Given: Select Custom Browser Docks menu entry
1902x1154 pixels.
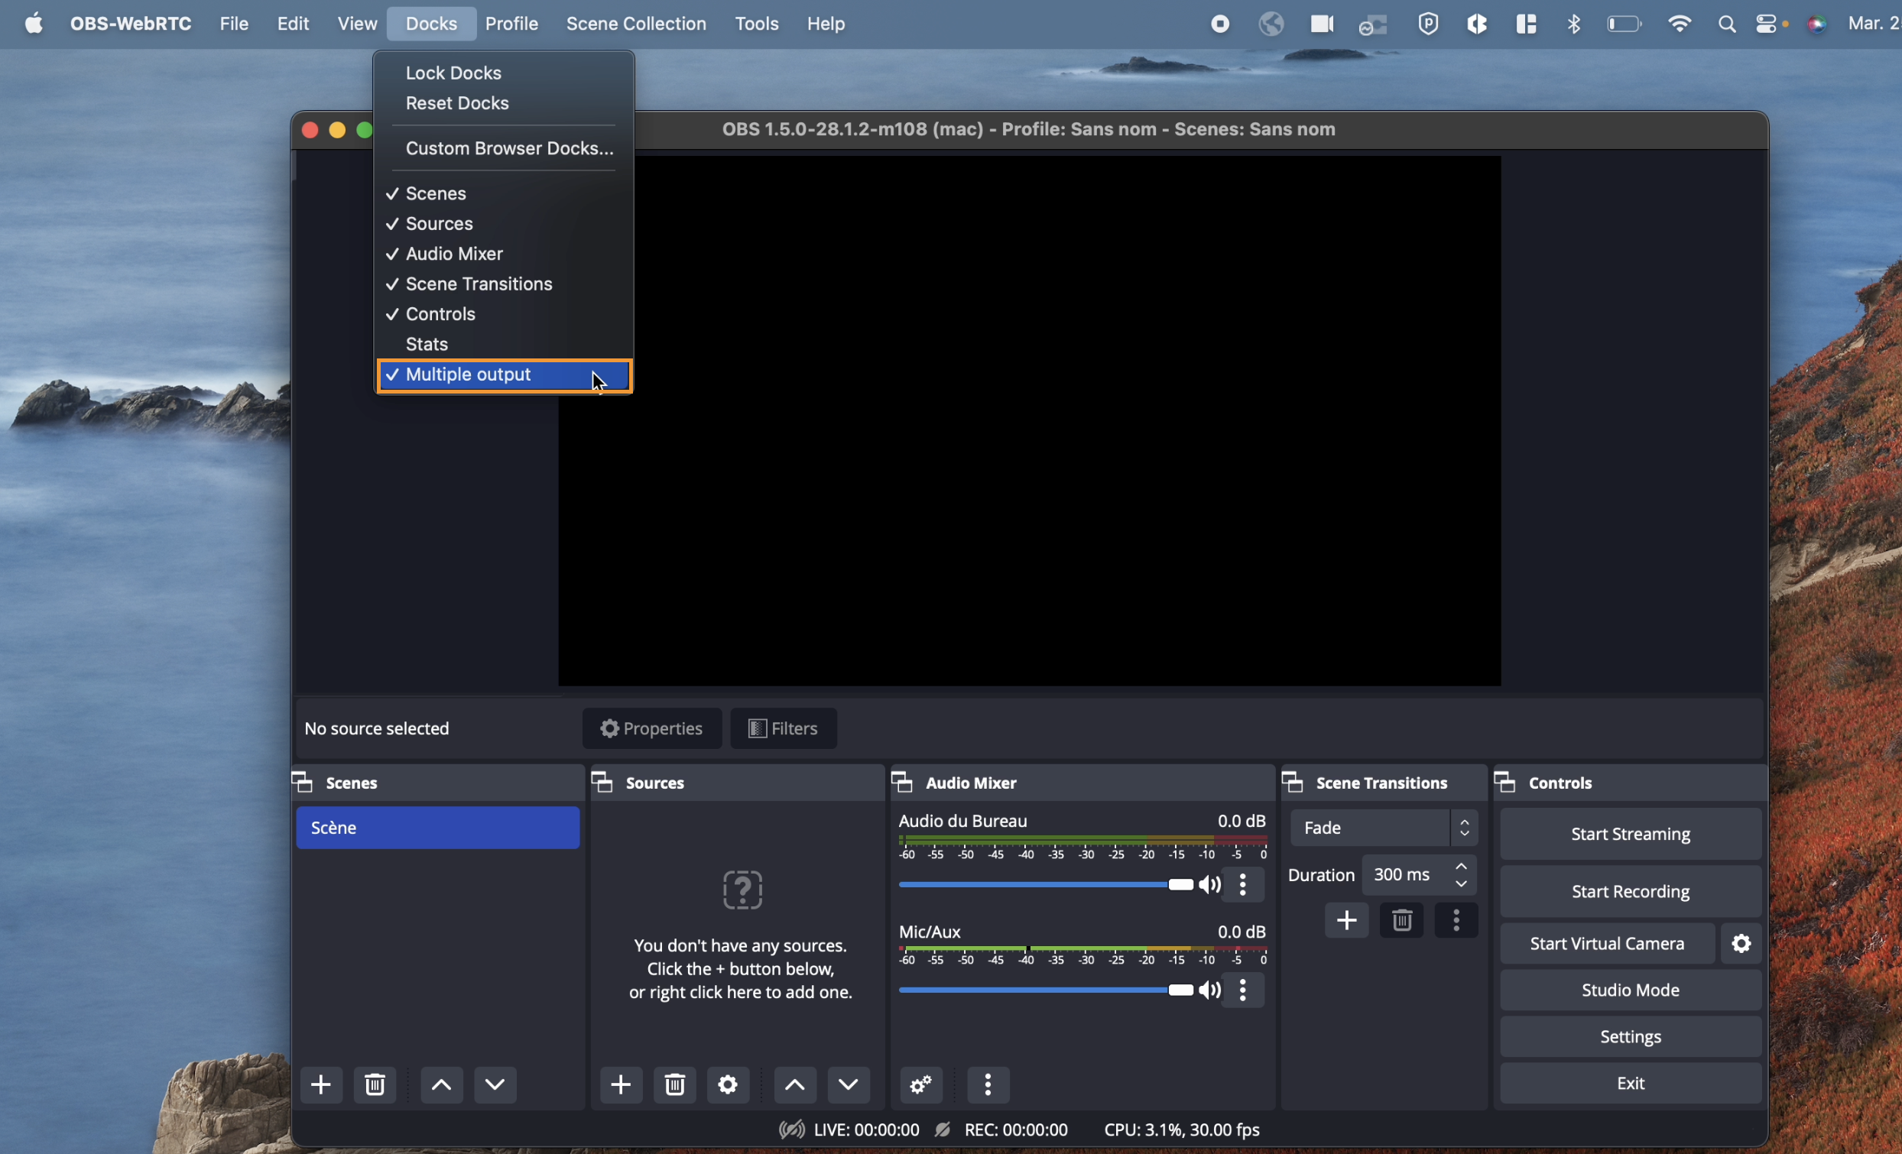Looking at the screenshot, I should click(509, 148).
